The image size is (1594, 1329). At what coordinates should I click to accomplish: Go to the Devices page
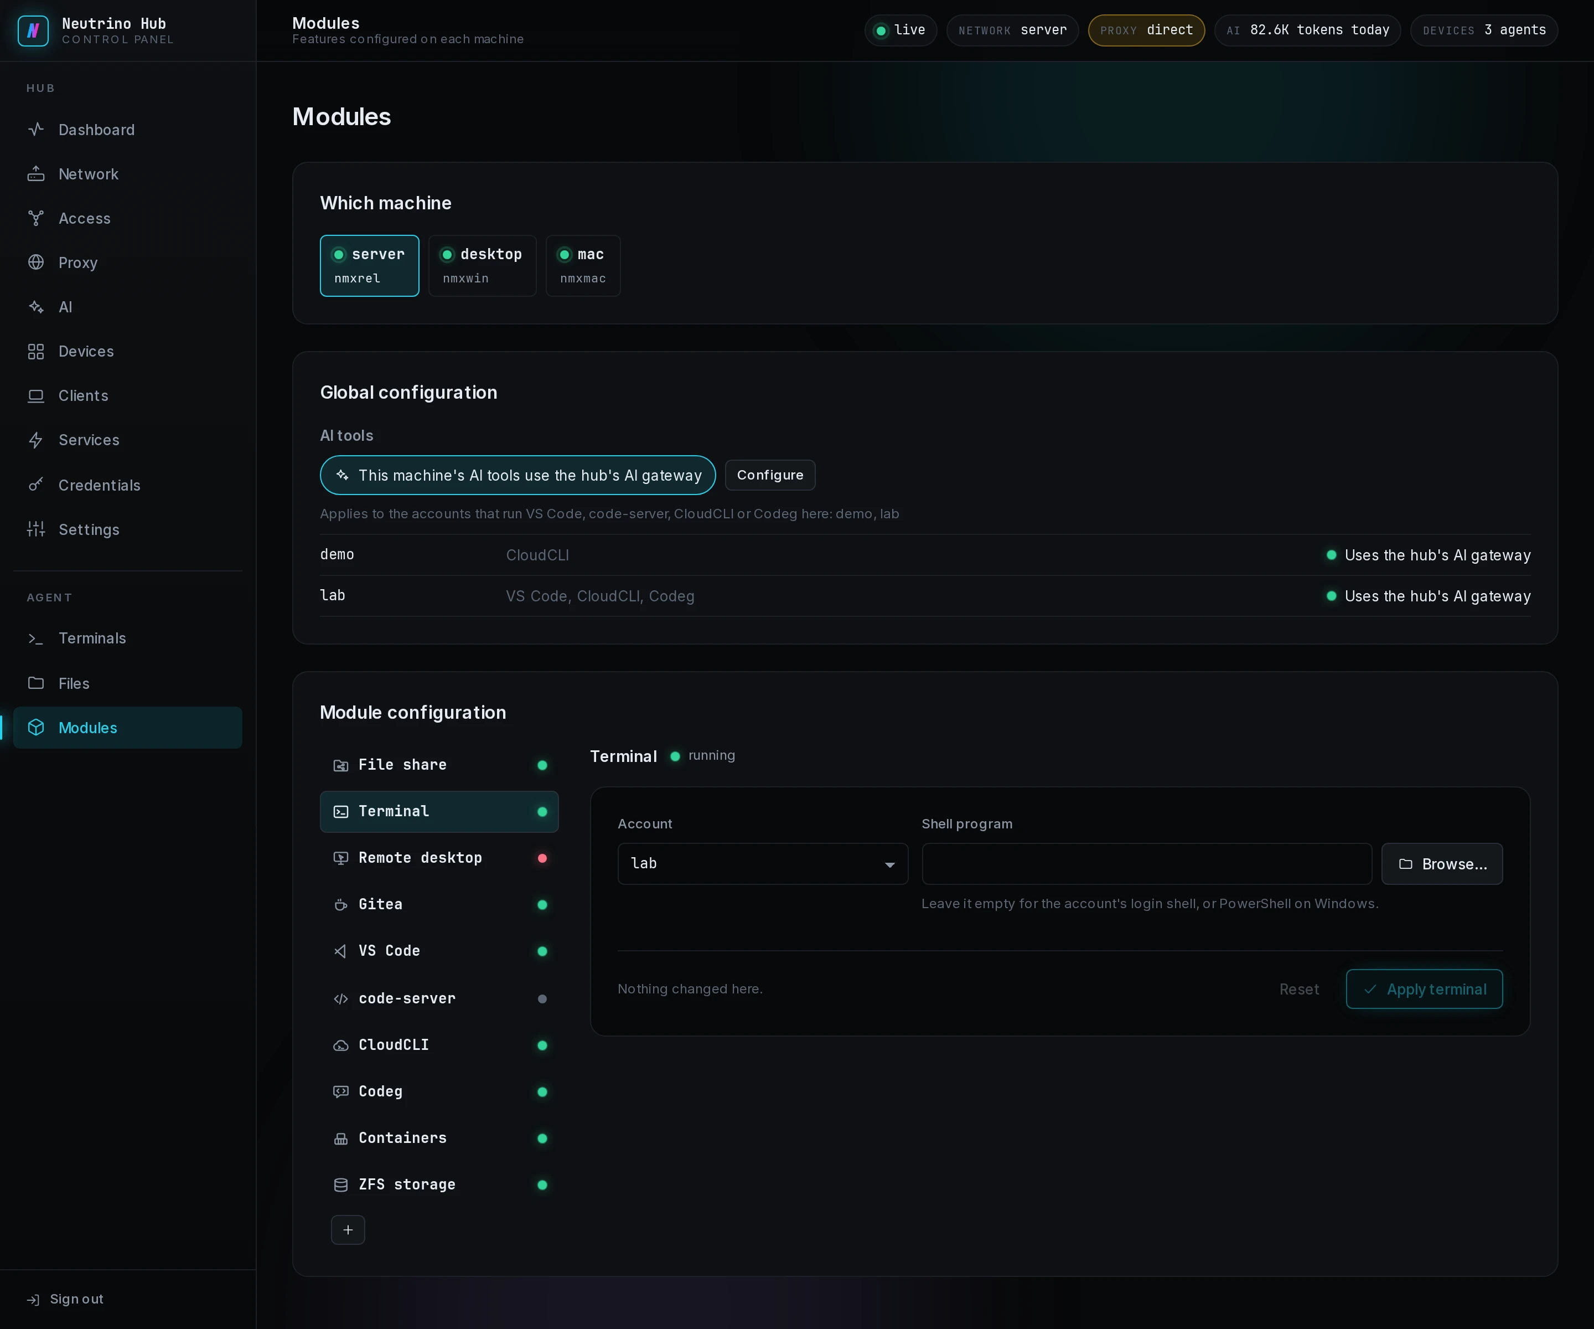click(127, 351)
